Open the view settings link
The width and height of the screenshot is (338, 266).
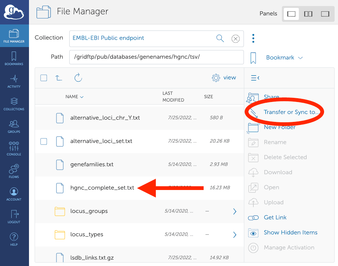(x=224, y=78)
